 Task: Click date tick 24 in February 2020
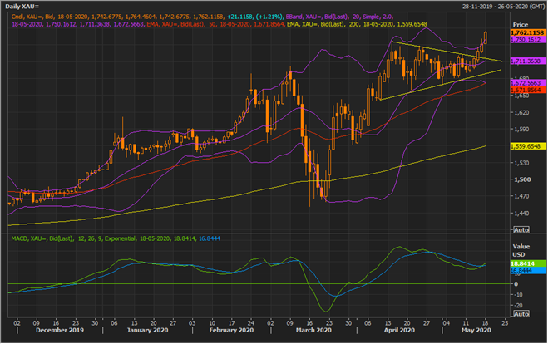(x=251, y=323)
